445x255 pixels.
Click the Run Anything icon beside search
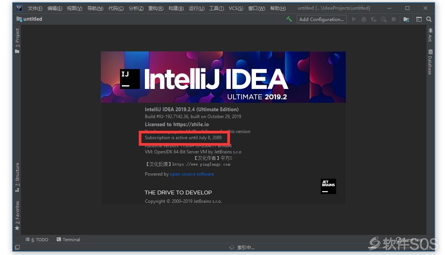(x=419, y=19)
